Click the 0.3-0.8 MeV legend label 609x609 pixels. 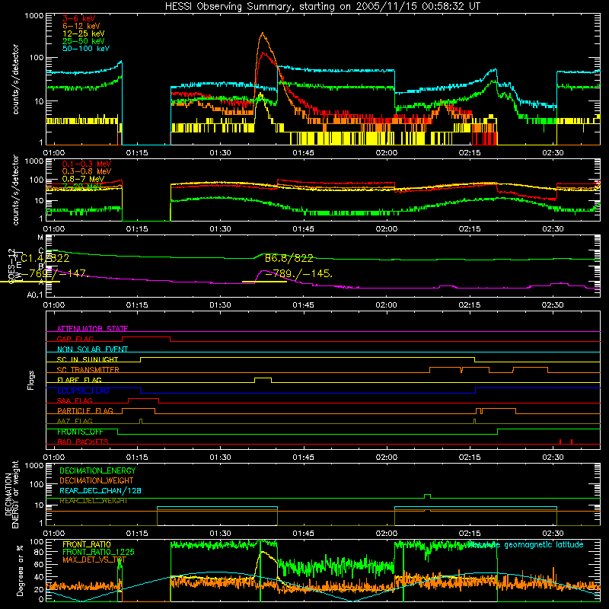pyautogui.click(x=87, y=171)
